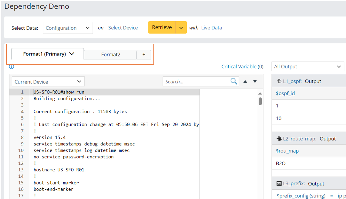Click the L3_prefix variable icon

click(x=279, y=184)
